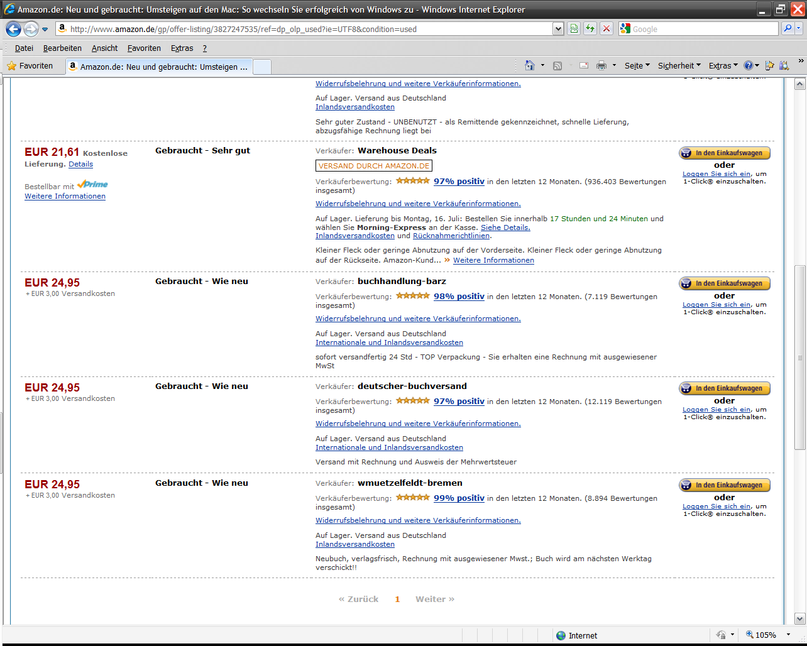Image resolution: width=807 pixels, height=646 pixels.
Task: Open the ? help menu
Action: [205, 48]
